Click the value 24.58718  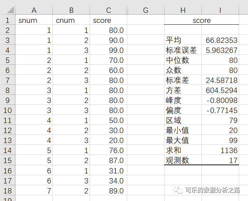[x=220, y=80]
